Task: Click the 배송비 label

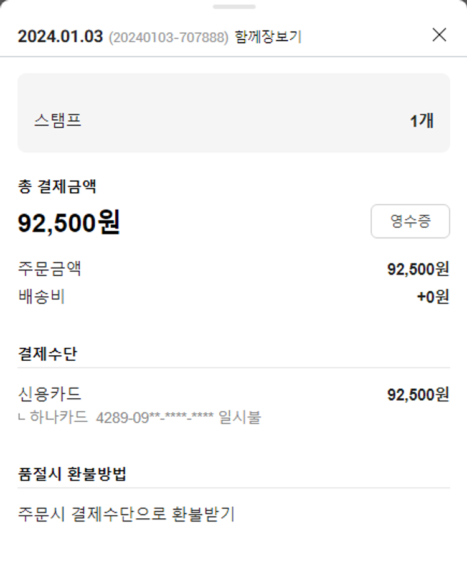Action: click(42, 297)
